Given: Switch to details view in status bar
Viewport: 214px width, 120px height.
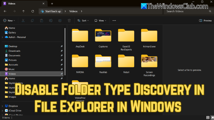Looking at the screenshot, I should click(x=208, y=118).
